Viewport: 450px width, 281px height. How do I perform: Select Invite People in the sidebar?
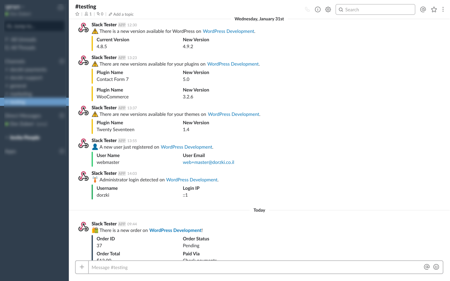coord(24,138)
